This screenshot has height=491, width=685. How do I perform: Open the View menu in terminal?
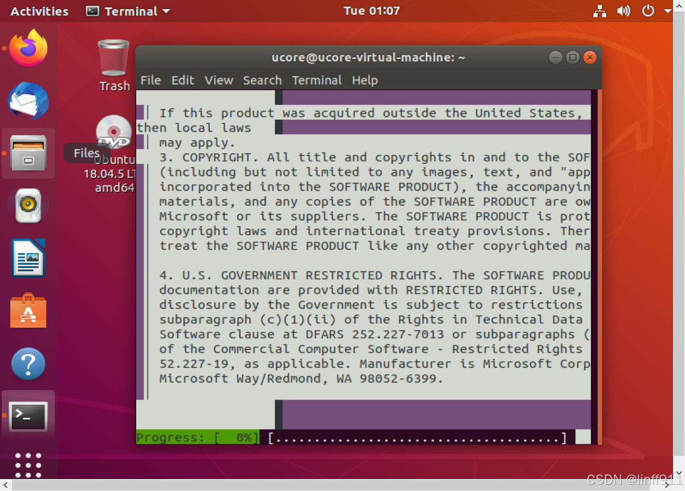(x=219, y=80)
